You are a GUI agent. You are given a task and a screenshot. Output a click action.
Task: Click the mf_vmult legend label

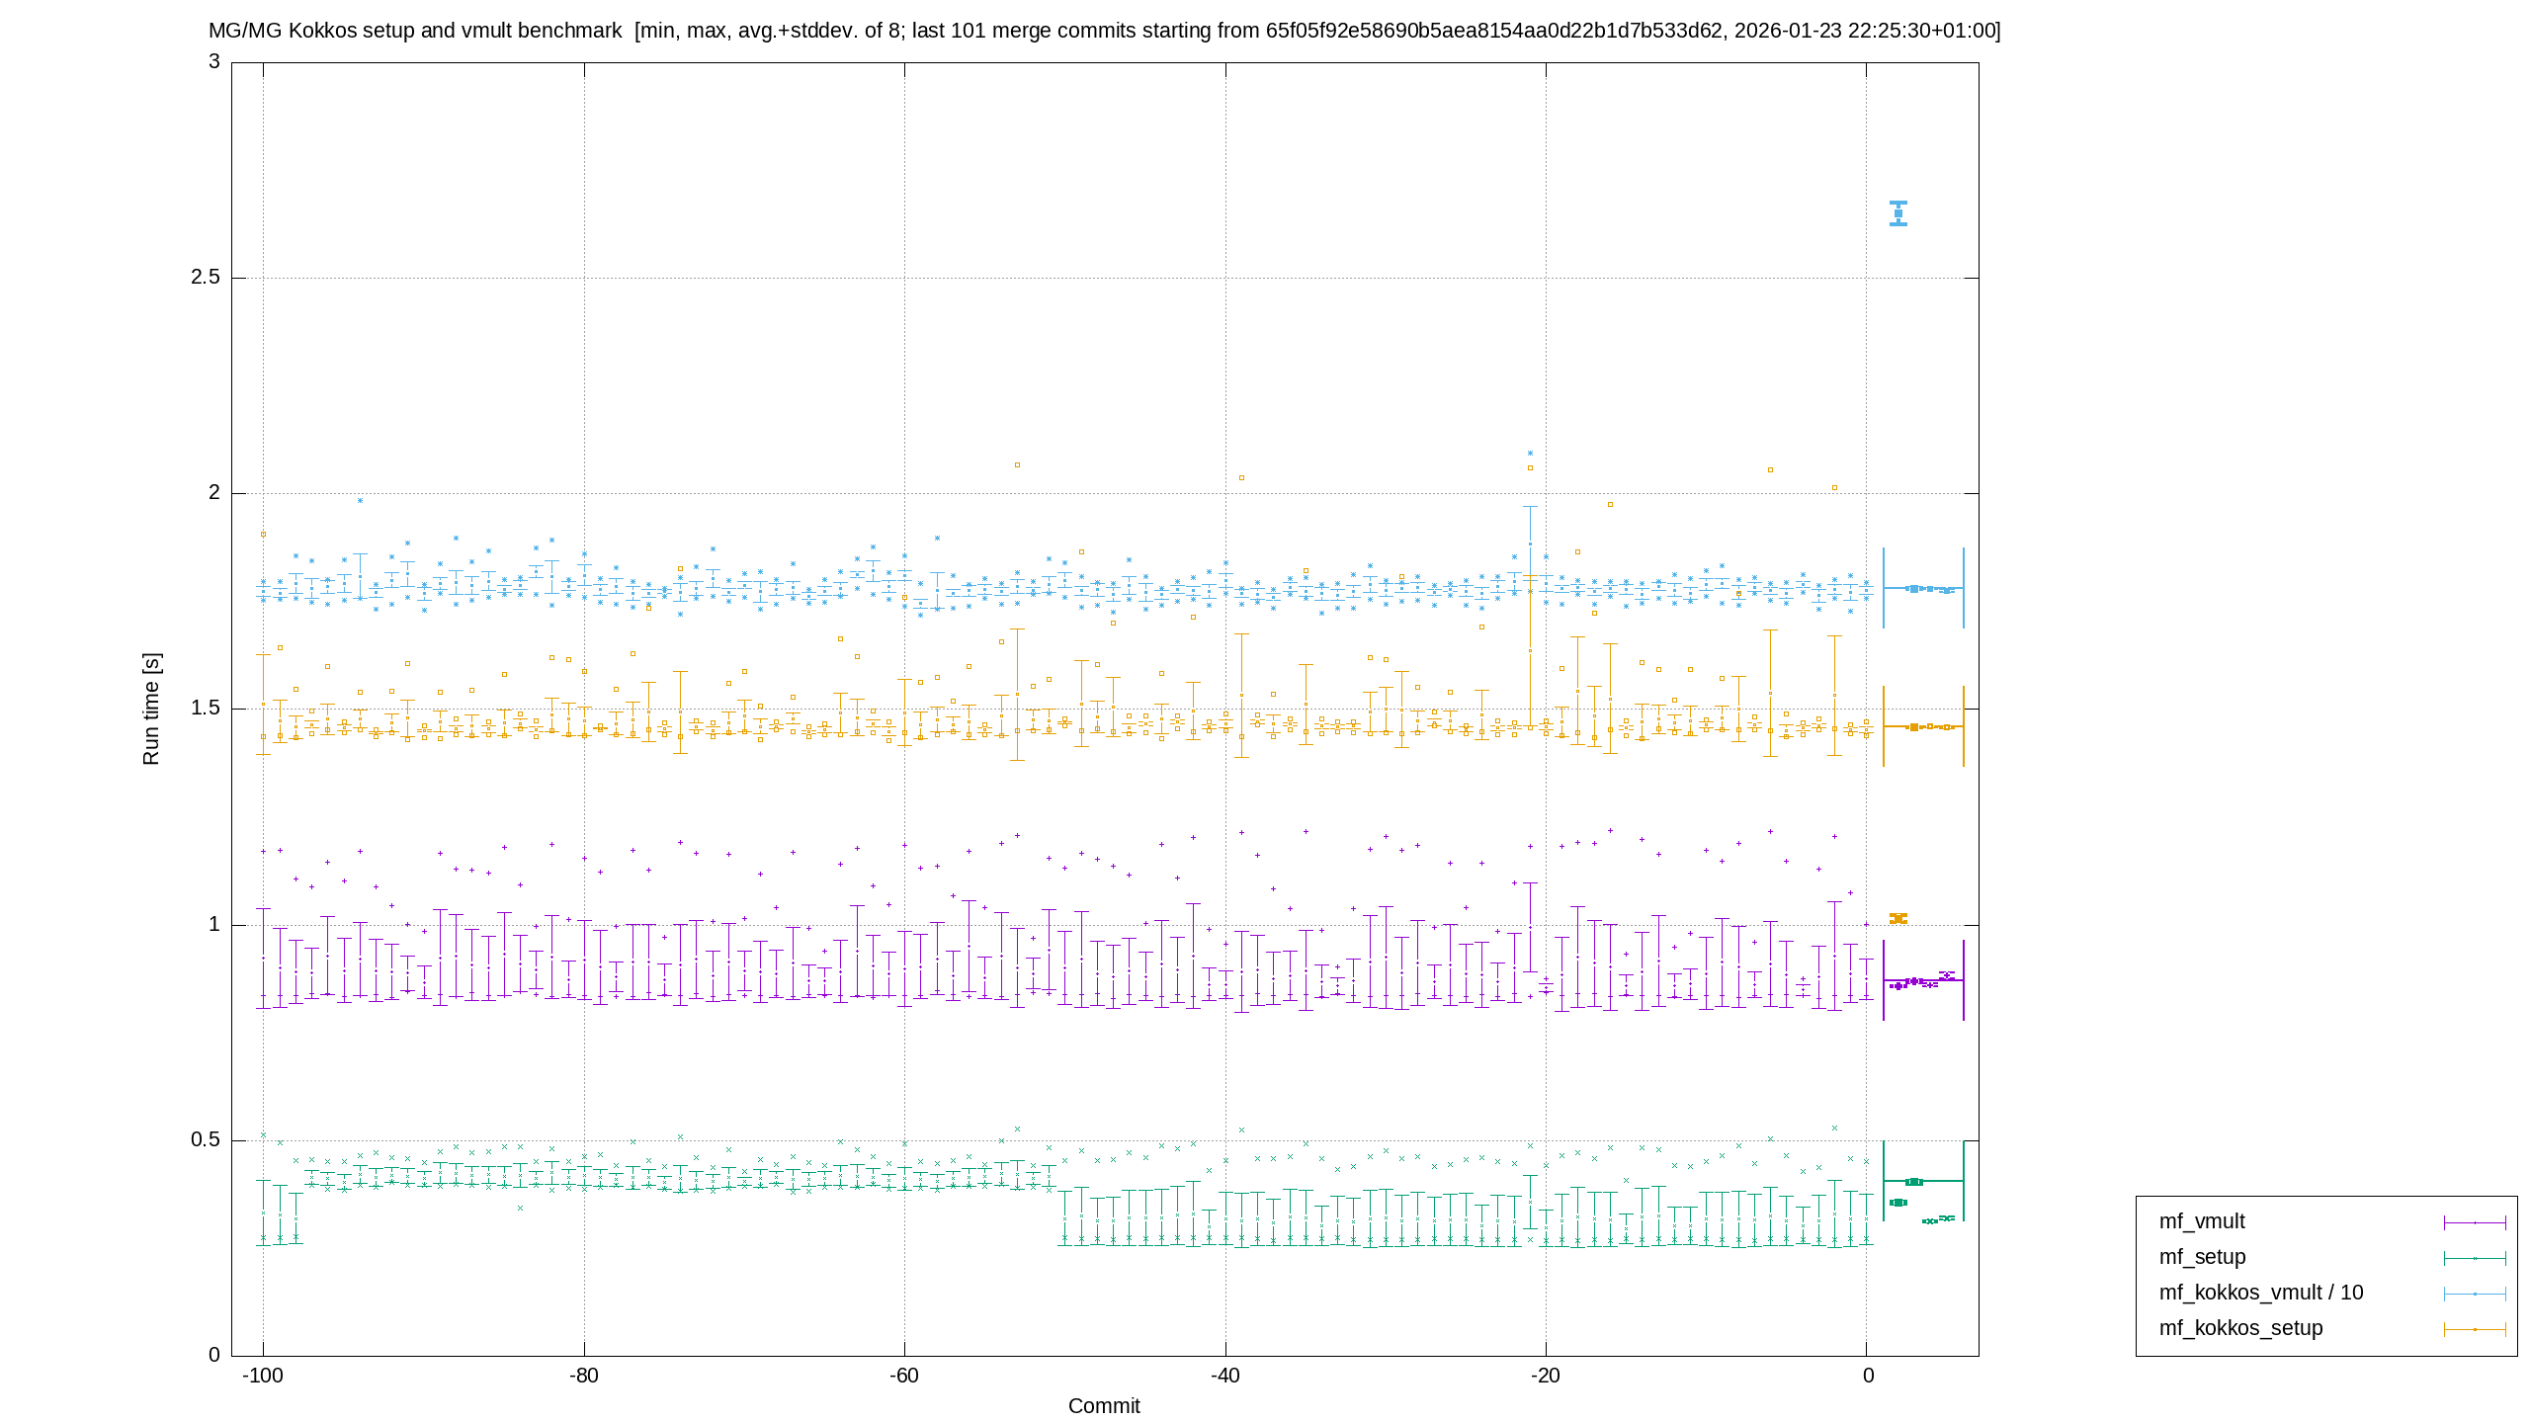[2202, 1221]
